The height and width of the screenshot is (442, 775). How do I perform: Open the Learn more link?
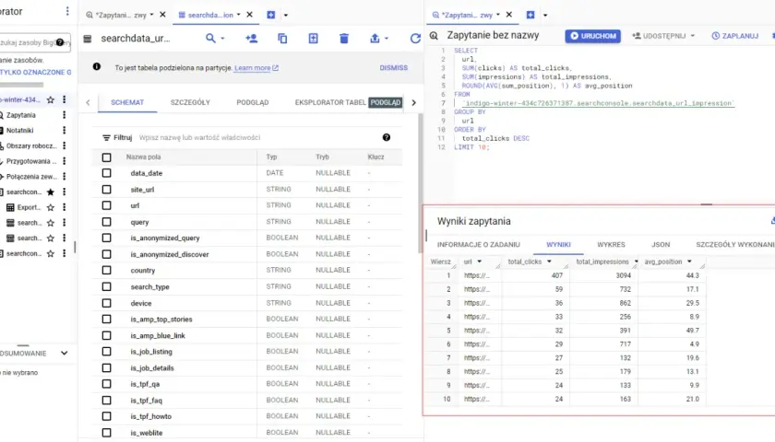coord(256,68)
